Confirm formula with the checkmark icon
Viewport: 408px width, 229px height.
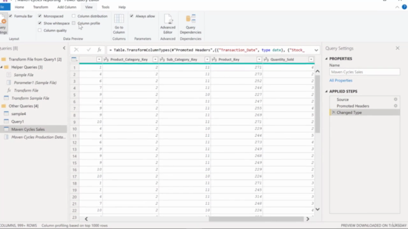(x=89, y=50)
